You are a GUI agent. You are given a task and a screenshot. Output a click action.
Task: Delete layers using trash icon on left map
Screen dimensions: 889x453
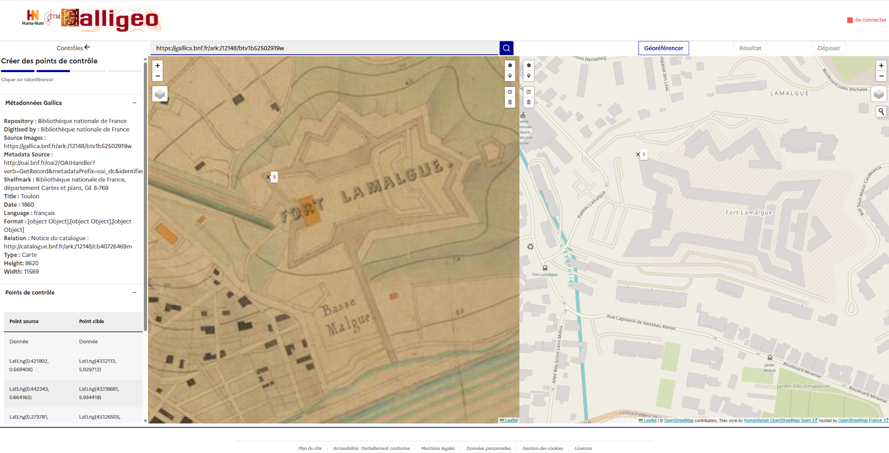click(510, 103)
